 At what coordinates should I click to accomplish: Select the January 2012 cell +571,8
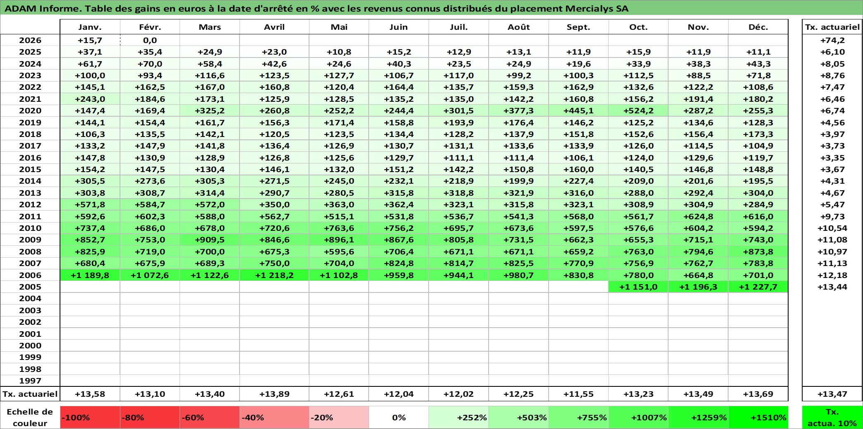click(x=90, y=204)
